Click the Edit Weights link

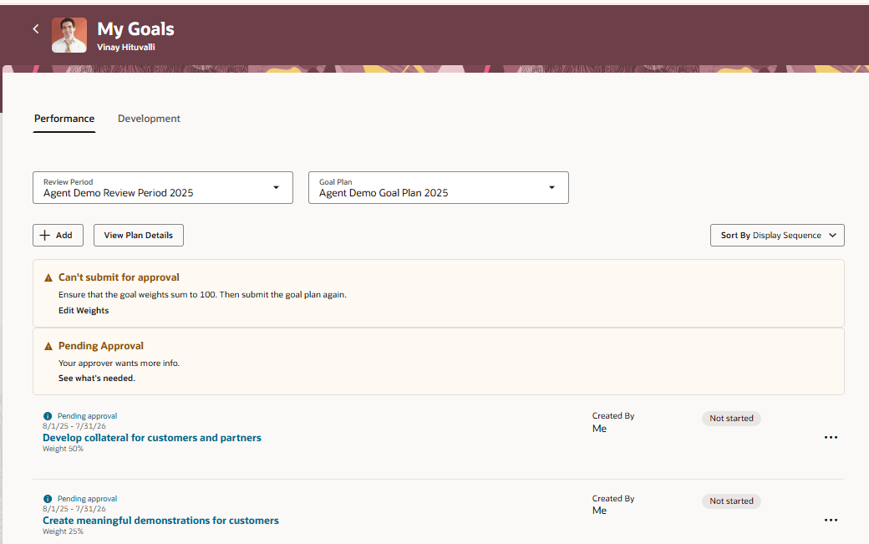coord(84,310)
